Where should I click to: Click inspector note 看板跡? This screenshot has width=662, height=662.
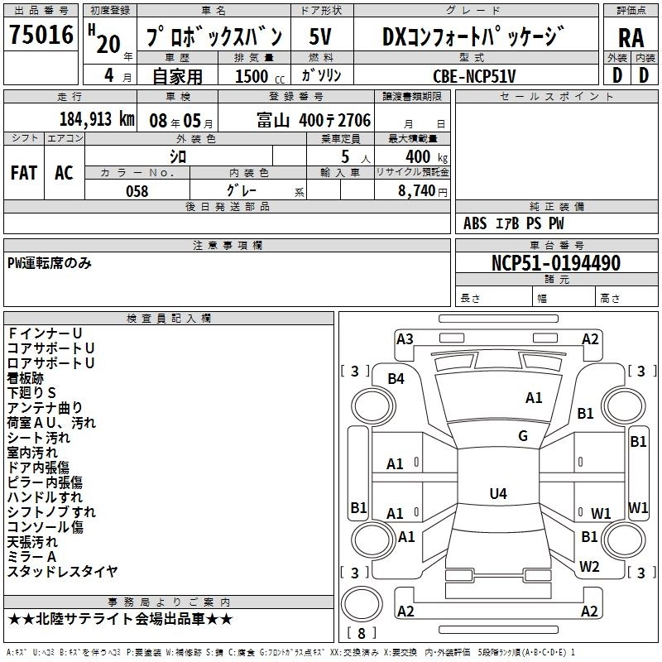[x=26, y=378]
